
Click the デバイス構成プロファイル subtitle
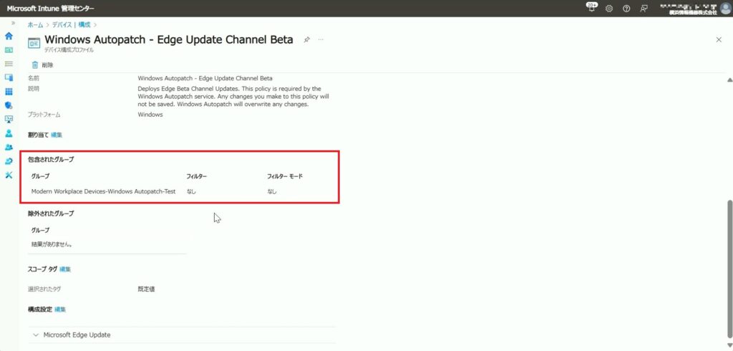pyautogui.click(x=69, y=50)
